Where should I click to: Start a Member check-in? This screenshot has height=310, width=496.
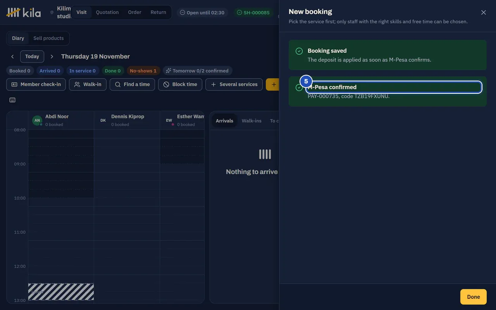pyautogui.click(x=36, y=84)
